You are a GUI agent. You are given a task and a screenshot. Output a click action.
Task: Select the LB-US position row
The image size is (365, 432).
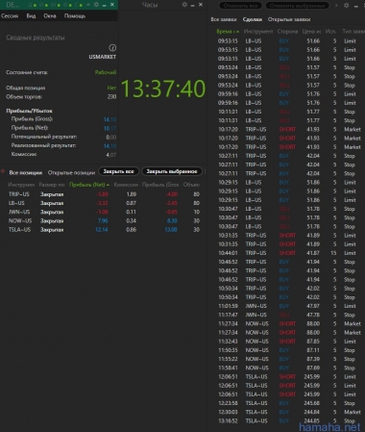104,203
